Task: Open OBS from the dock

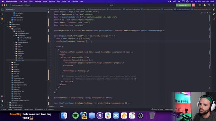Action: [140, 116]
